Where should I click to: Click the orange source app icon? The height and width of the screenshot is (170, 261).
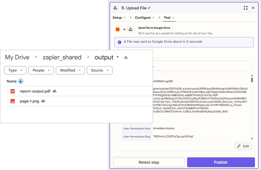(117, 29)
